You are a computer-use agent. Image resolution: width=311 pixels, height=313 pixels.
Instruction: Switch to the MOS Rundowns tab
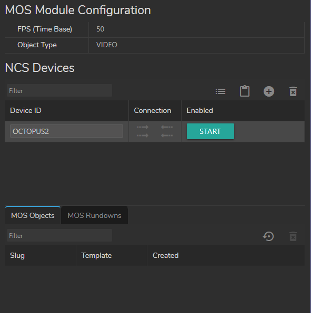(94, 215)
